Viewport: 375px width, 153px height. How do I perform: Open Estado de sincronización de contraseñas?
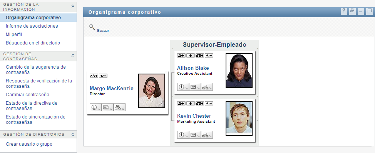pos(35,119)
